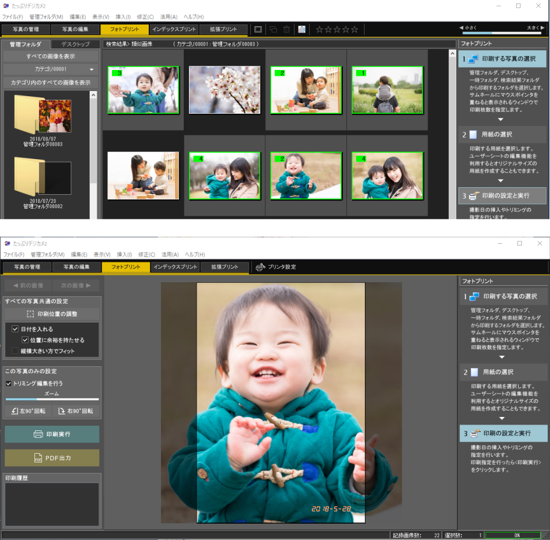Click the trash can icon in the toolbar
Screen dimensions: 550x540
tap(286, 30)
